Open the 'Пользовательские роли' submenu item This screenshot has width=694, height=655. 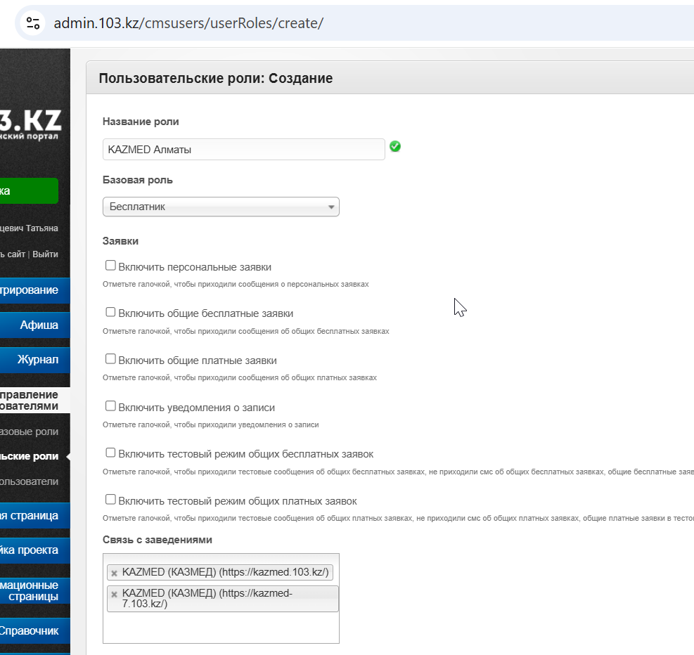click(x=30, y=456)
